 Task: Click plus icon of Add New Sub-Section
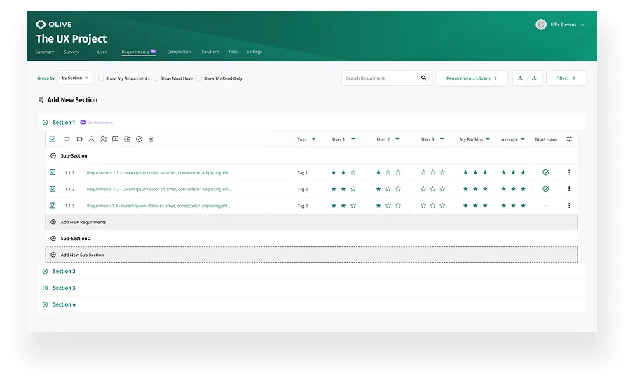(x=53, y=255)
